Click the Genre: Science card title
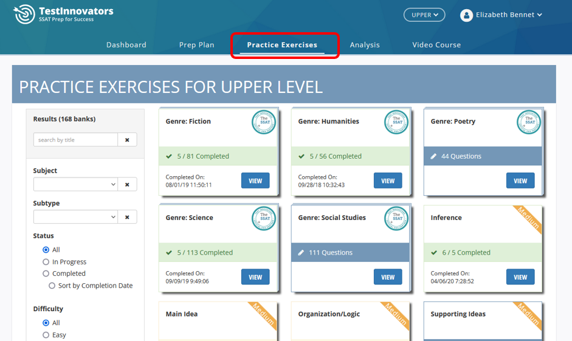The height and width of the screenshot is (341, 572). coord(189,218)
